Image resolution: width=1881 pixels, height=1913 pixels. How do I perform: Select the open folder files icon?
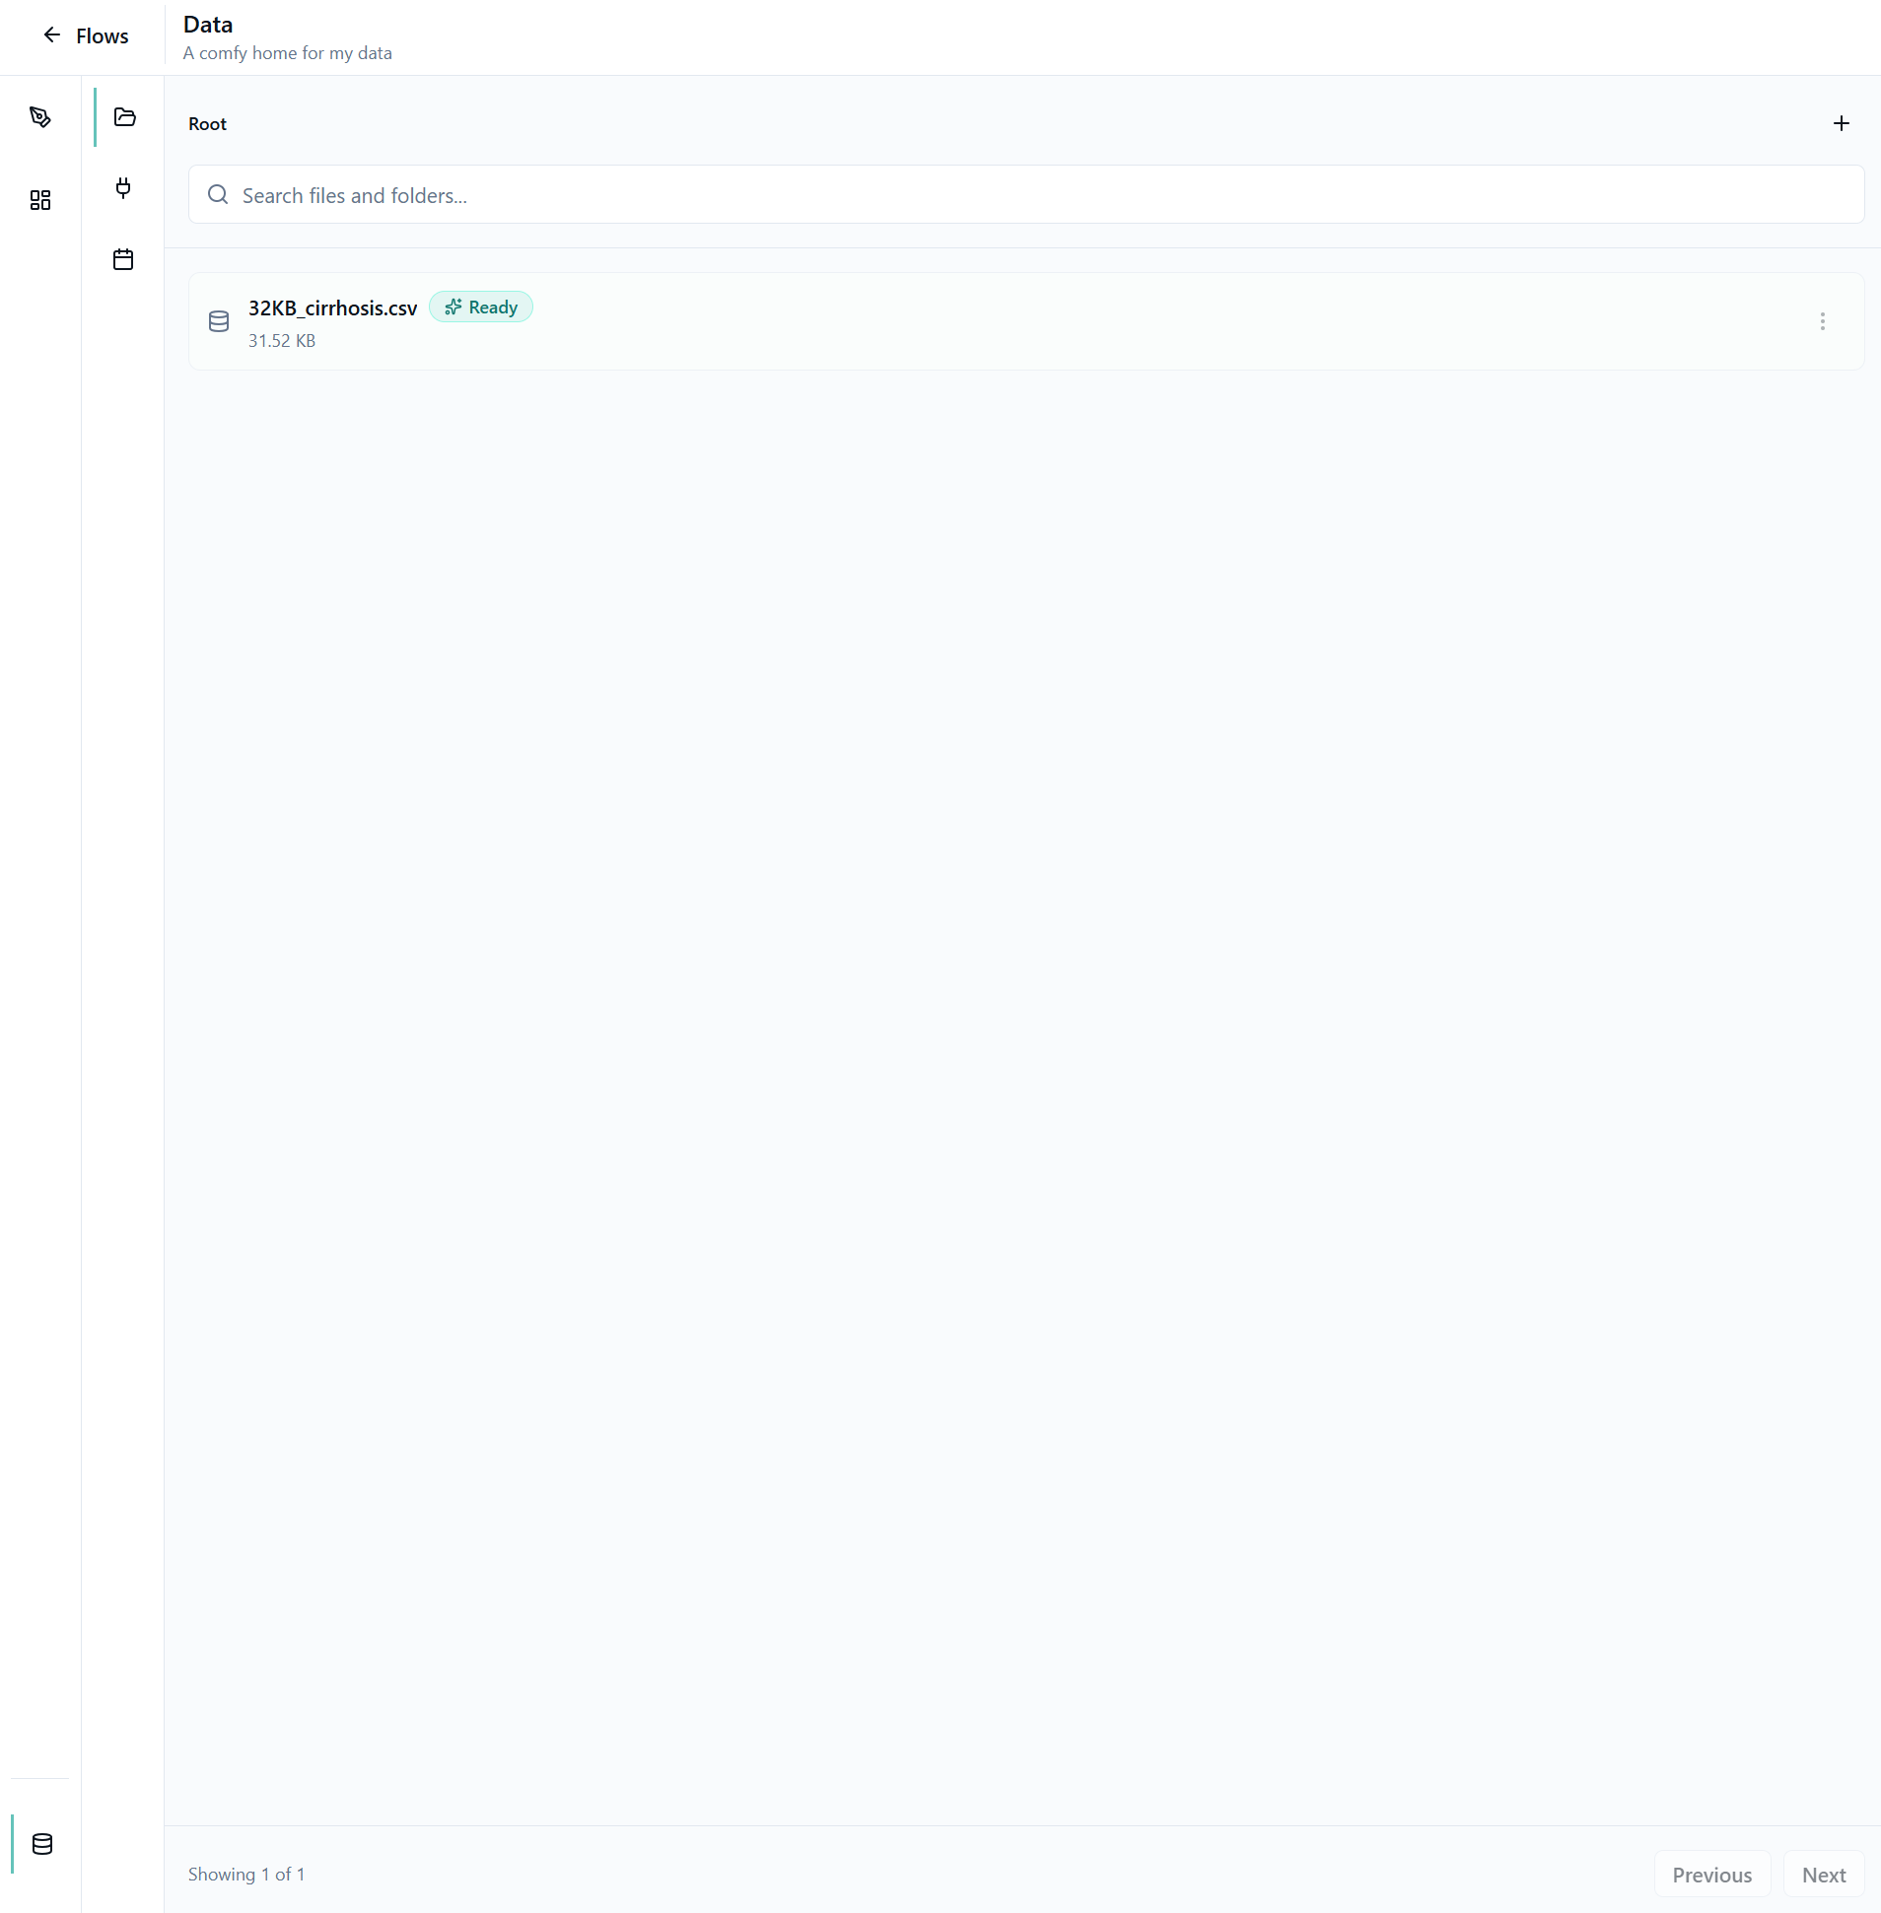pyautogui.click(x=124, y=117)
